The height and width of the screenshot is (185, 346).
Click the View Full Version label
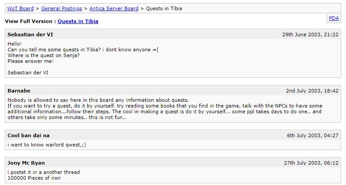(x=30, y=21)
